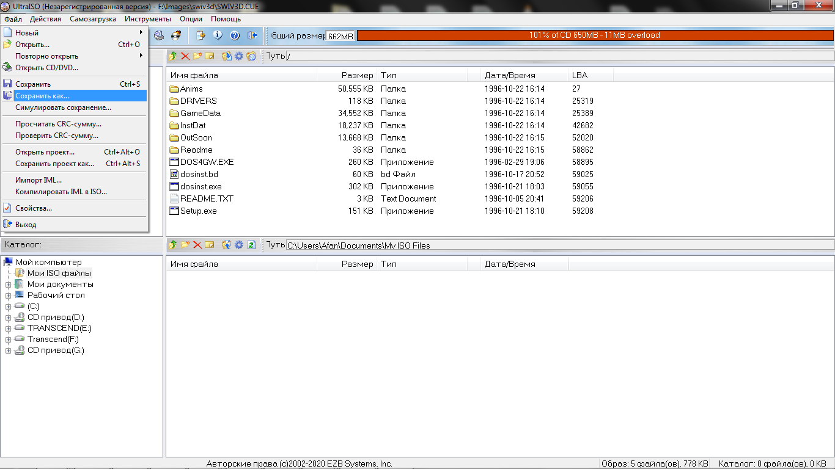Screen dimensions: 835x469
Task: Open the Новый submenu
Action: point(74,33)
